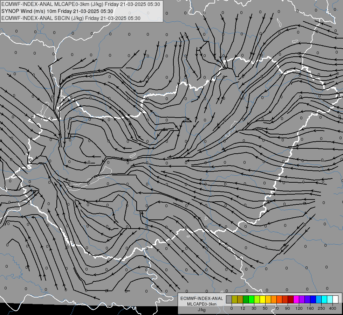Click the legend value 160
This screenshot has width=343, height=315.
coord(310,308)
